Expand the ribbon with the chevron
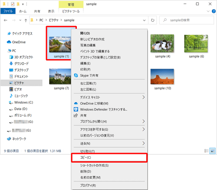 tap(208, 11)
